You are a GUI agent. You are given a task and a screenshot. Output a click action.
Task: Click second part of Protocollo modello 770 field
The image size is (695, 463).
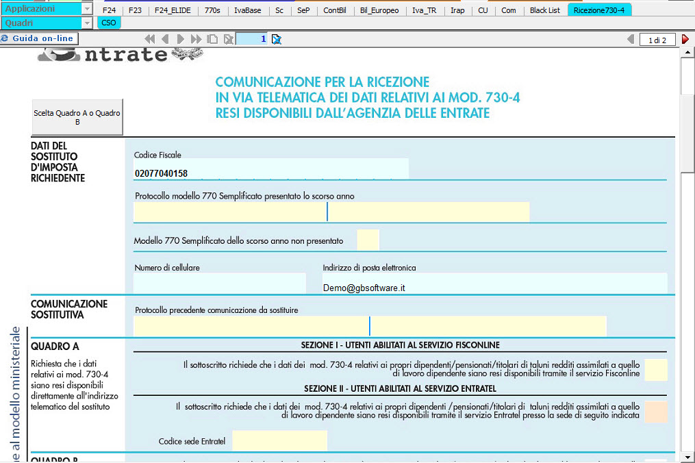pyautogui.click(x=429, y=212)
